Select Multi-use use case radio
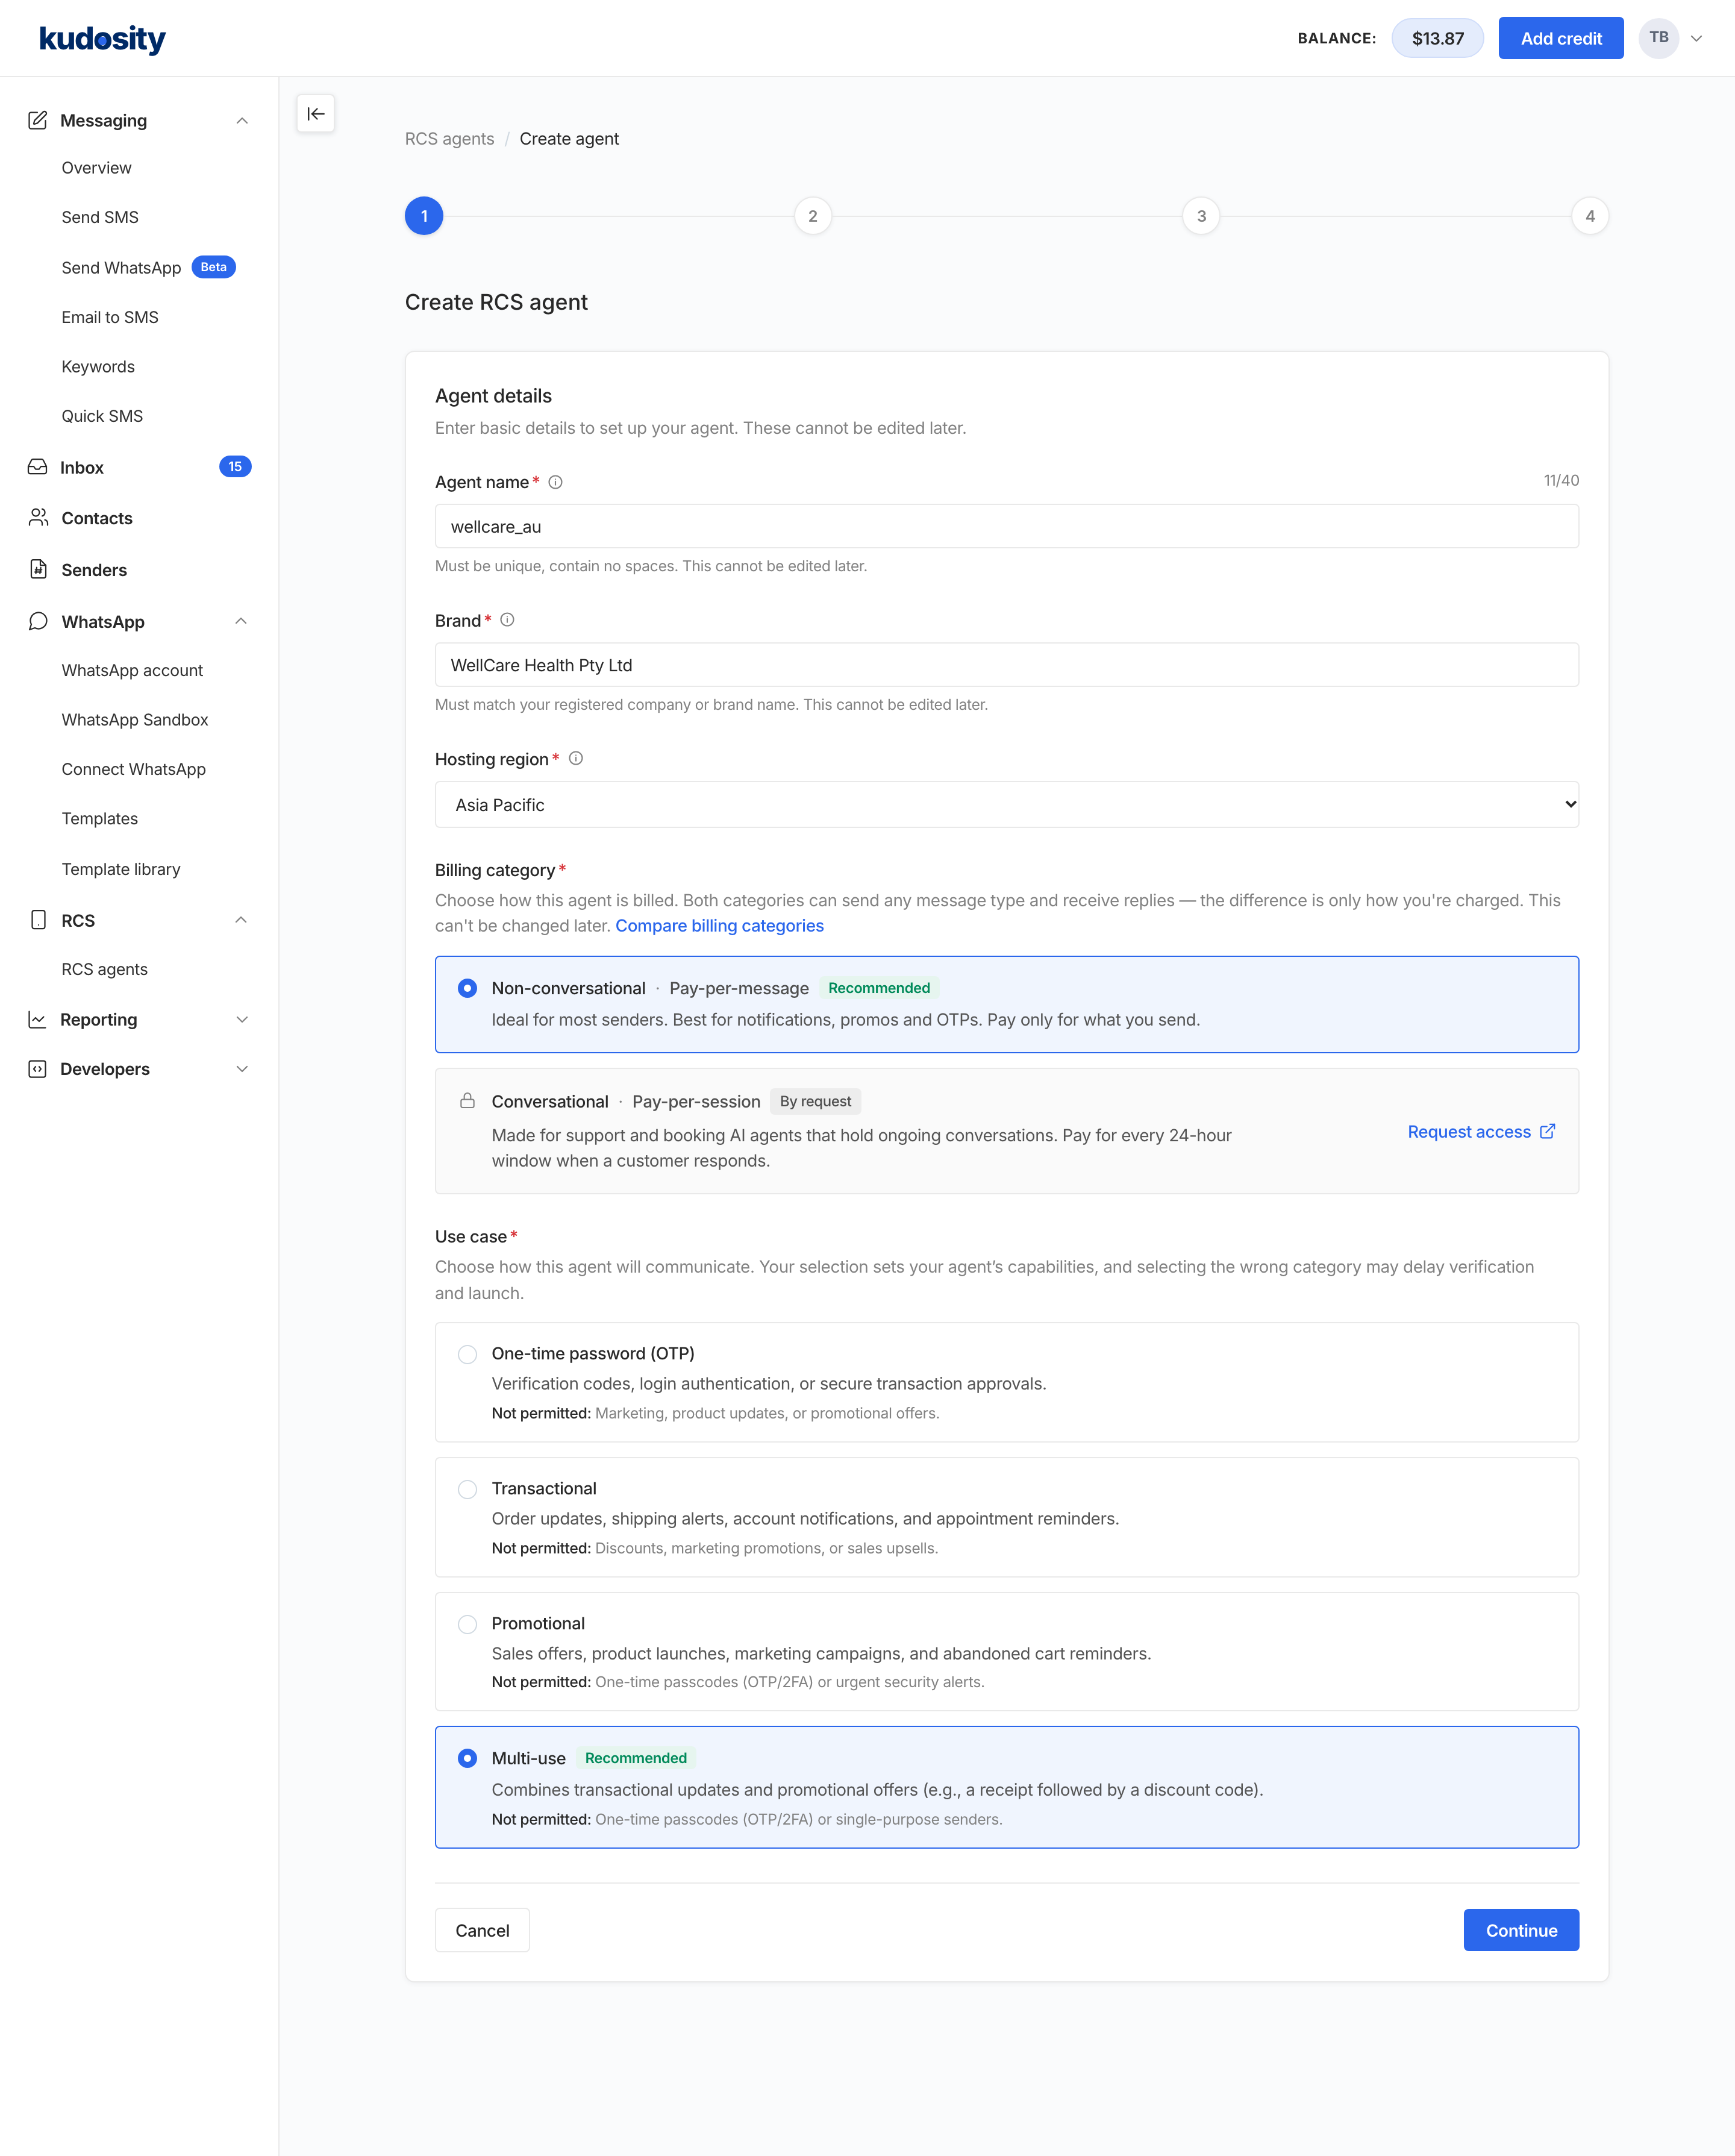1735x2156 pixels. tap(467, 1758)
